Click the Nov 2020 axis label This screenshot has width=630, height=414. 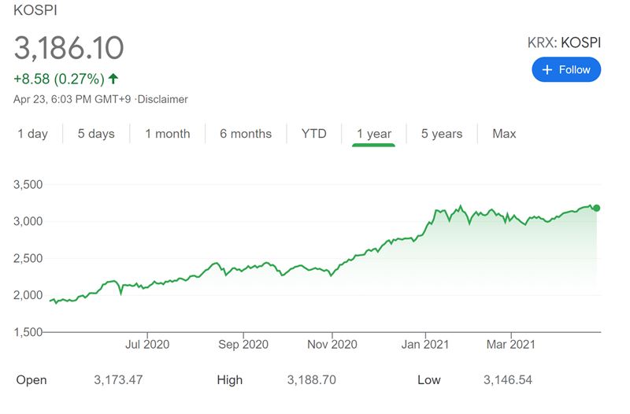(x=332, y=344)
